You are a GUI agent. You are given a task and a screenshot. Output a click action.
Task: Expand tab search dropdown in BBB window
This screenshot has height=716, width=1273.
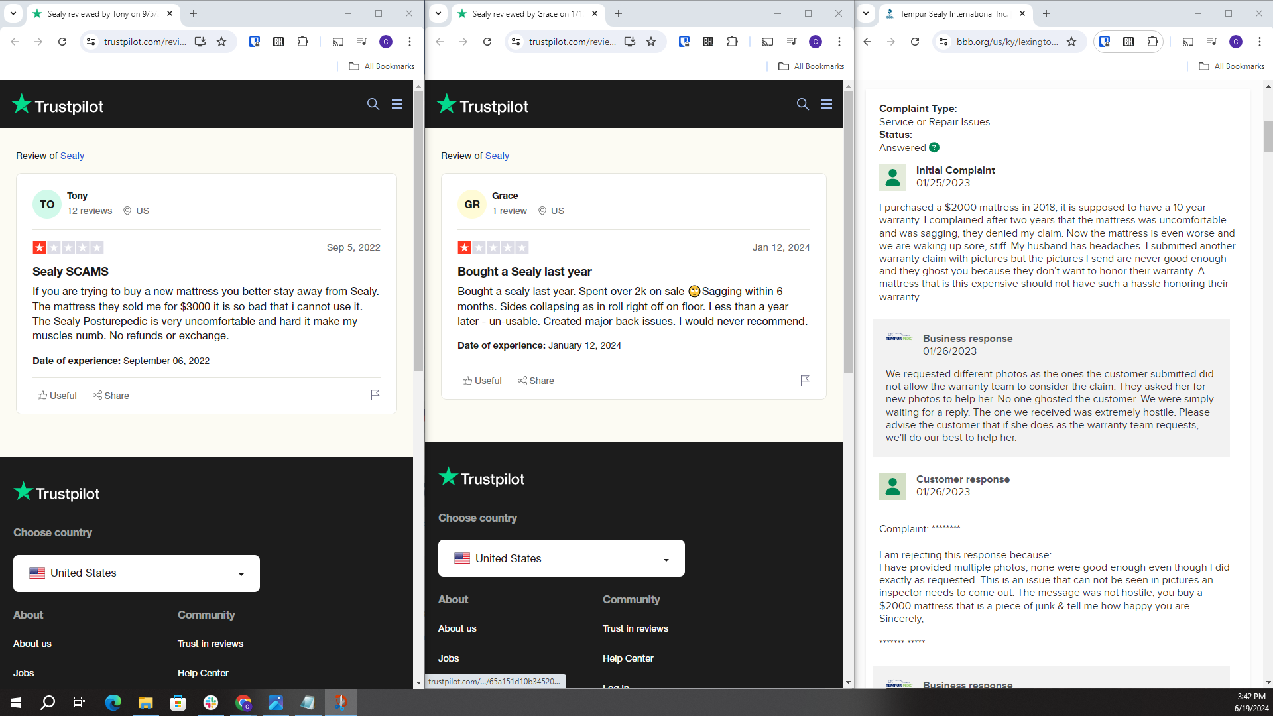pos(866,13)
